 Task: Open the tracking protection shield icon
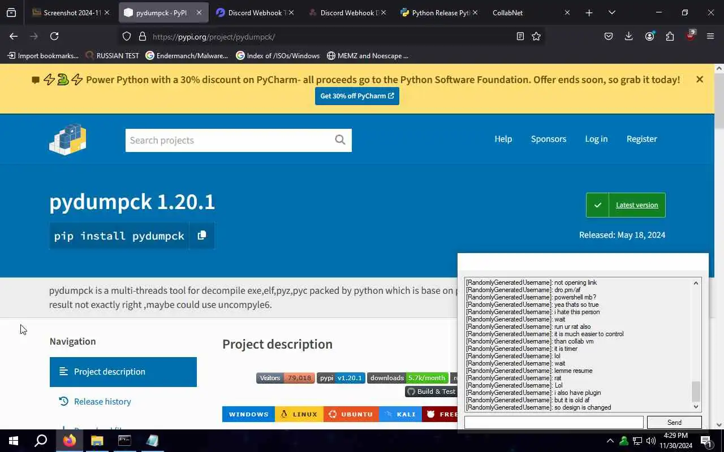pyautogui.click(x=127, y=36)
